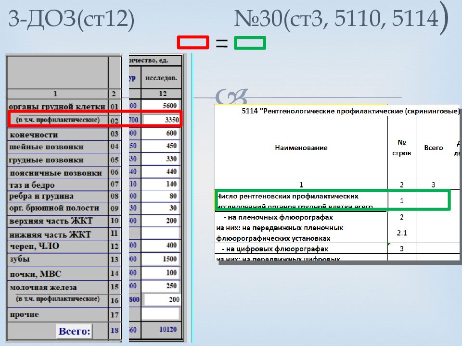Click the decorative flourish ornament beside the divider
This screenshot has height=346, width=462.
coord(231,97)
